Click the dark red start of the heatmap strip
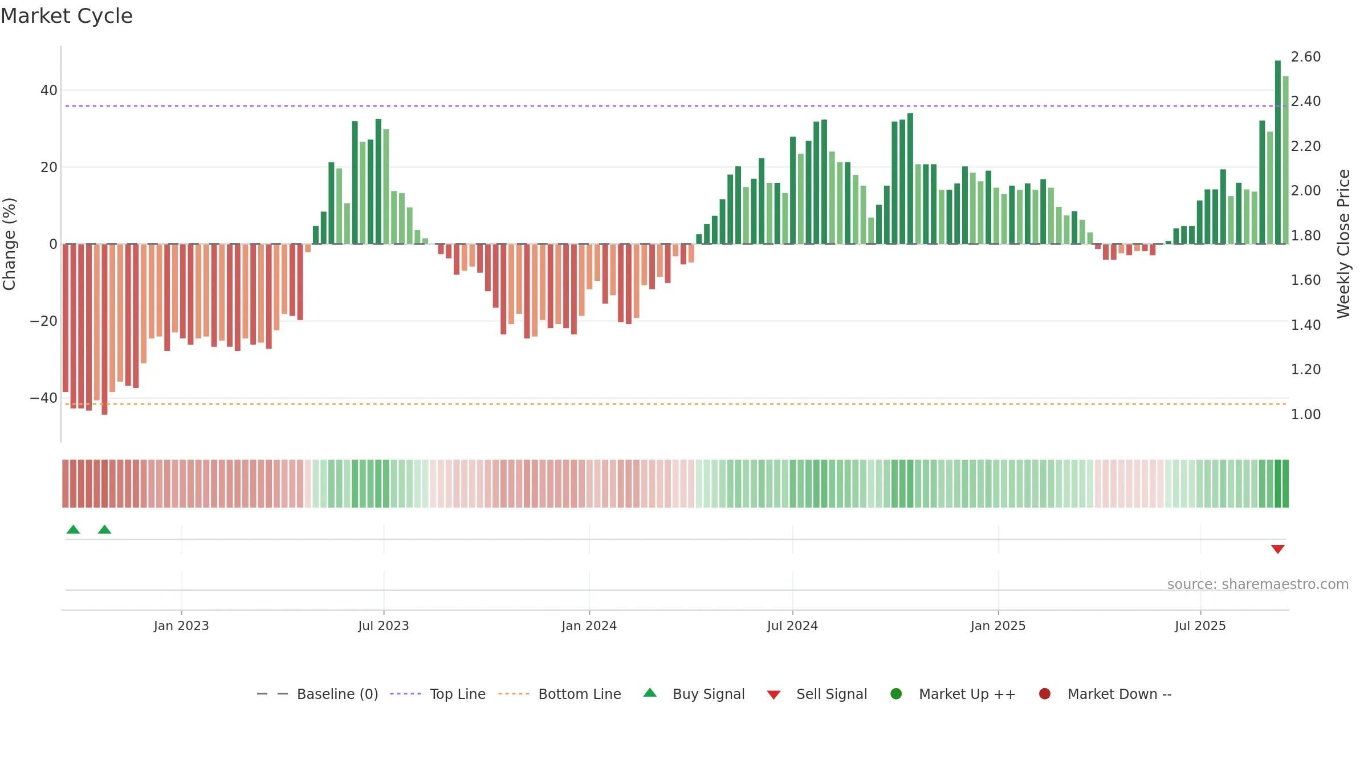Viewport: 1368px width, 769px height. point(66,484)
